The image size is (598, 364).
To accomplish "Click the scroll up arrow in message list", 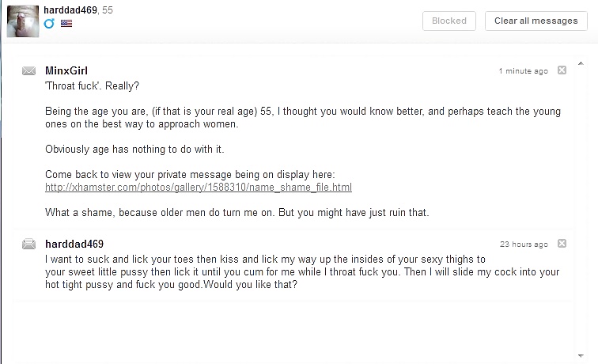I will coord(581,64).
